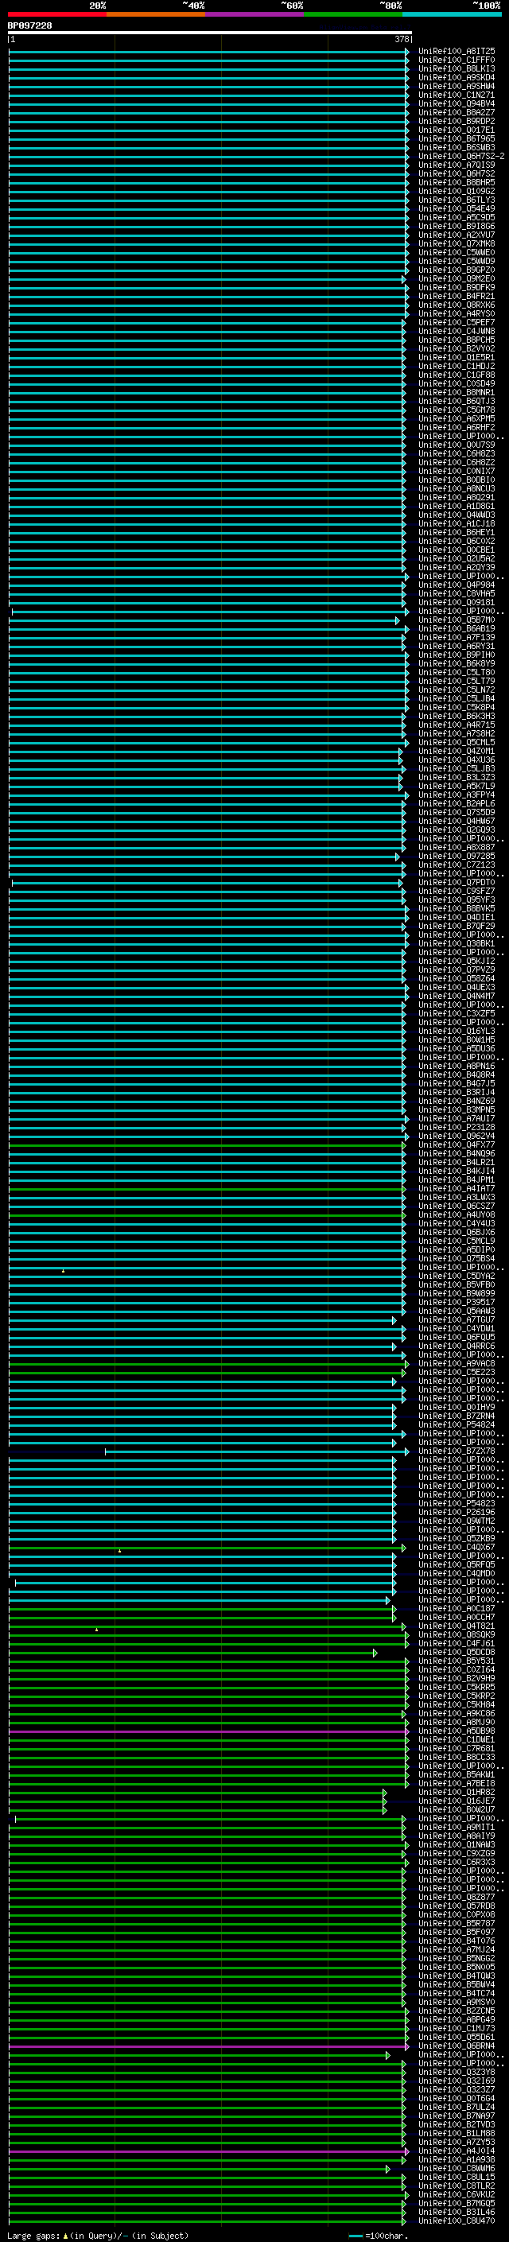Select hit label UniRef100_A7QIS9

coord(457,165)
